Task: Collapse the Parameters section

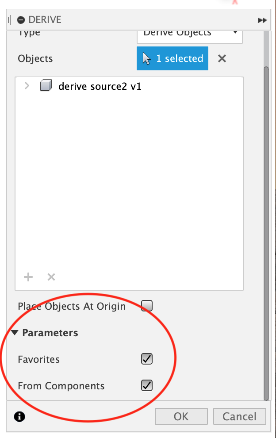Action: (15, 333)
